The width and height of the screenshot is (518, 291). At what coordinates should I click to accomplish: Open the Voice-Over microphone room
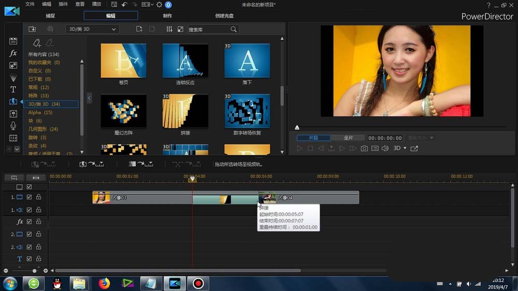tap(13, 126)
